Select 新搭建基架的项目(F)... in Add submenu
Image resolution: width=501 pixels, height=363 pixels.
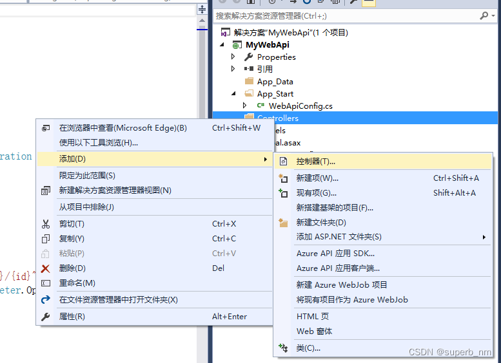pos(383,208)
